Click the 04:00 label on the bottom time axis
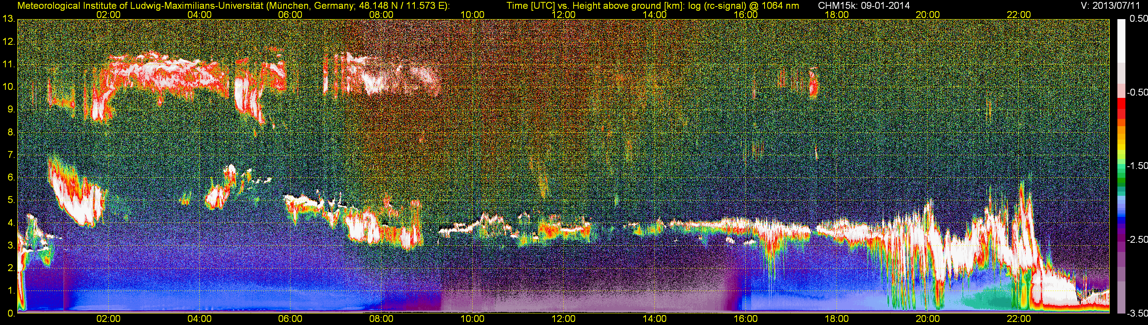This screenshot has height=325, width=1148. 199,319
